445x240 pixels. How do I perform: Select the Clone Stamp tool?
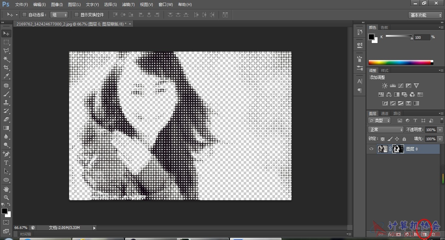[6, 102]
